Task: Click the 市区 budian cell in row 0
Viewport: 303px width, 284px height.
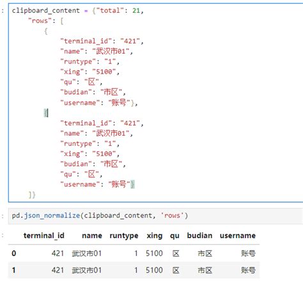Action: pos(205,253)
